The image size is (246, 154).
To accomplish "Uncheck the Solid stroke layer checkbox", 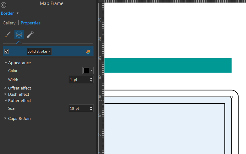I will coord(7,51).
